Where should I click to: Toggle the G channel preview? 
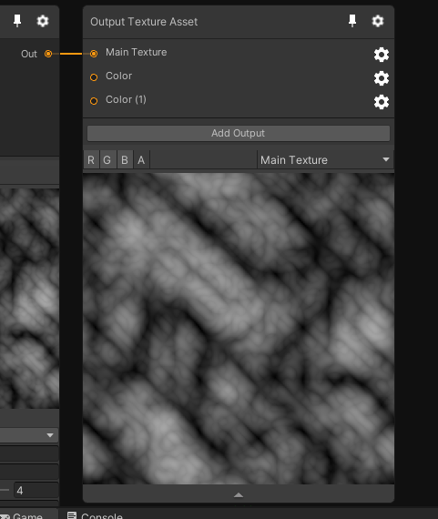107,160
